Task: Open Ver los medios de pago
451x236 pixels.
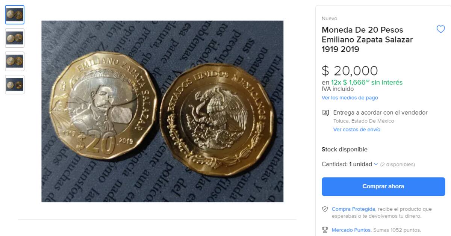Action: coord(350,98)
